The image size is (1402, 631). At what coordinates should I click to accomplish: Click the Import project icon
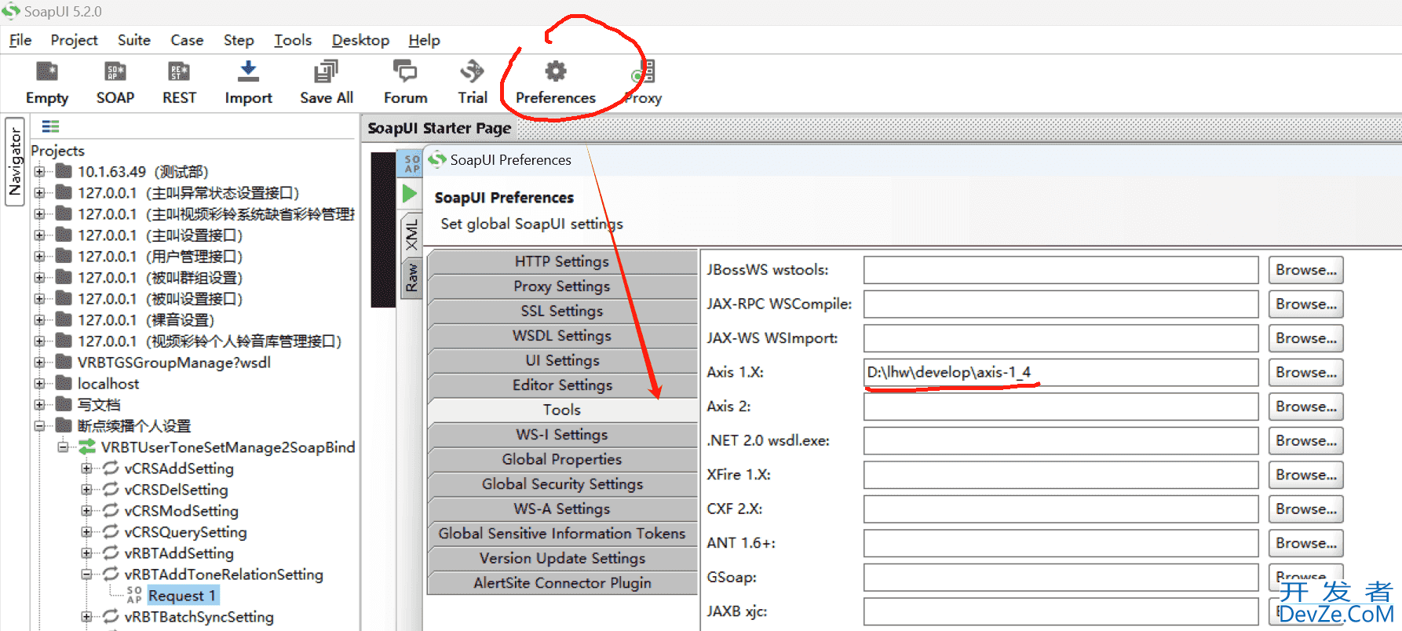248,71
